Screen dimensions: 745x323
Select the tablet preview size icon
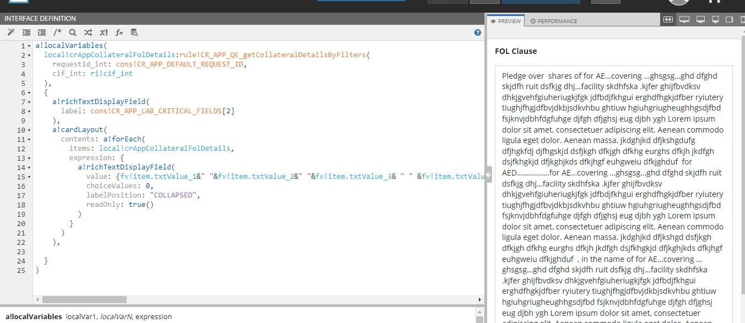pyautogui.click(x=729, y=20)
